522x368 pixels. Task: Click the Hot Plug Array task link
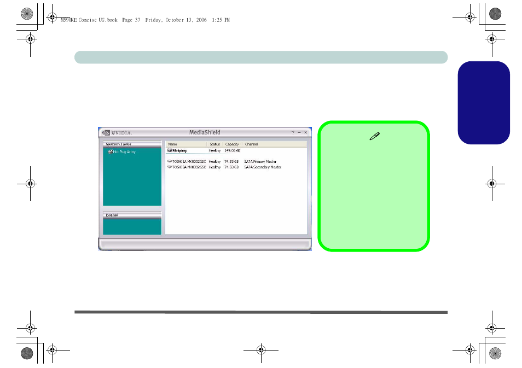pyautogui.click(x=124, y=151)
